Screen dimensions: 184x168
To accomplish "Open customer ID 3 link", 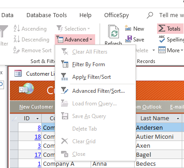I will coord(39,145).
